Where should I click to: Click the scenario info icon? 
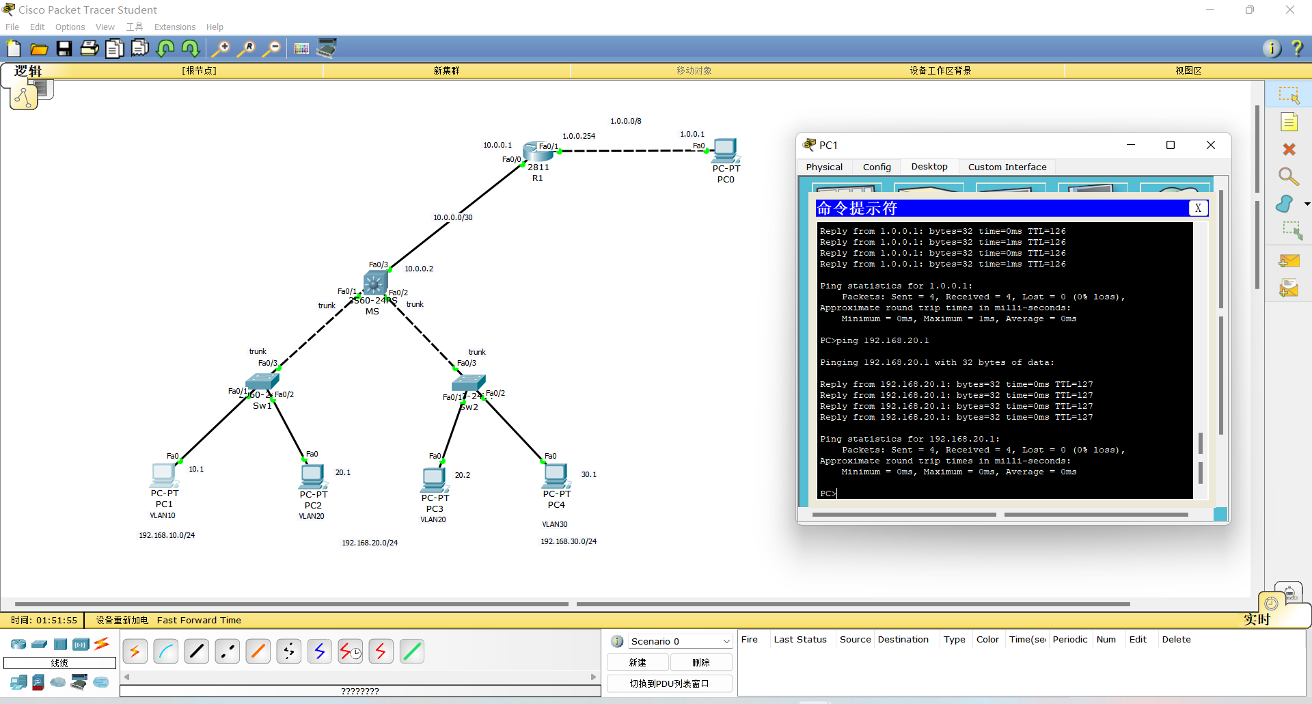pyautogui.click(x=617, y=641)
